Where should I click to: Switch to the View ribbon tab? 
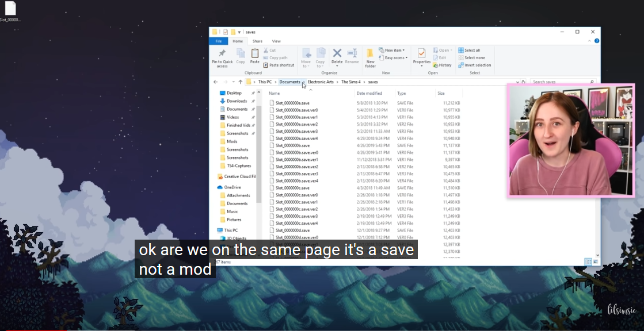[x=276, y=41]
